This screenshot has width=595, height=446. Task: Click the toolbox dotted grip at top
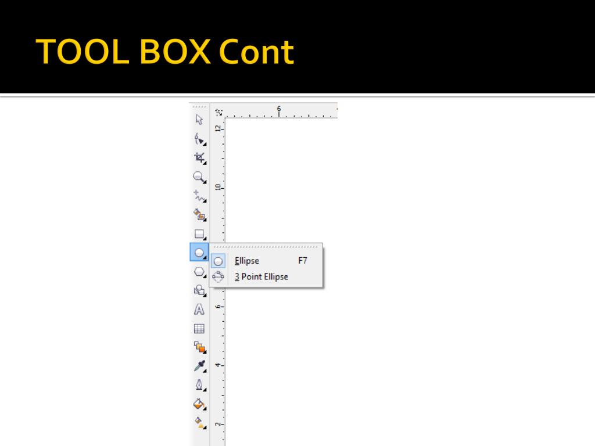point(199,107)
